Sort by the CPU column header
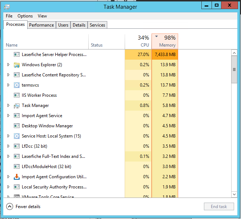241x219 pixels. click(138, 41)
